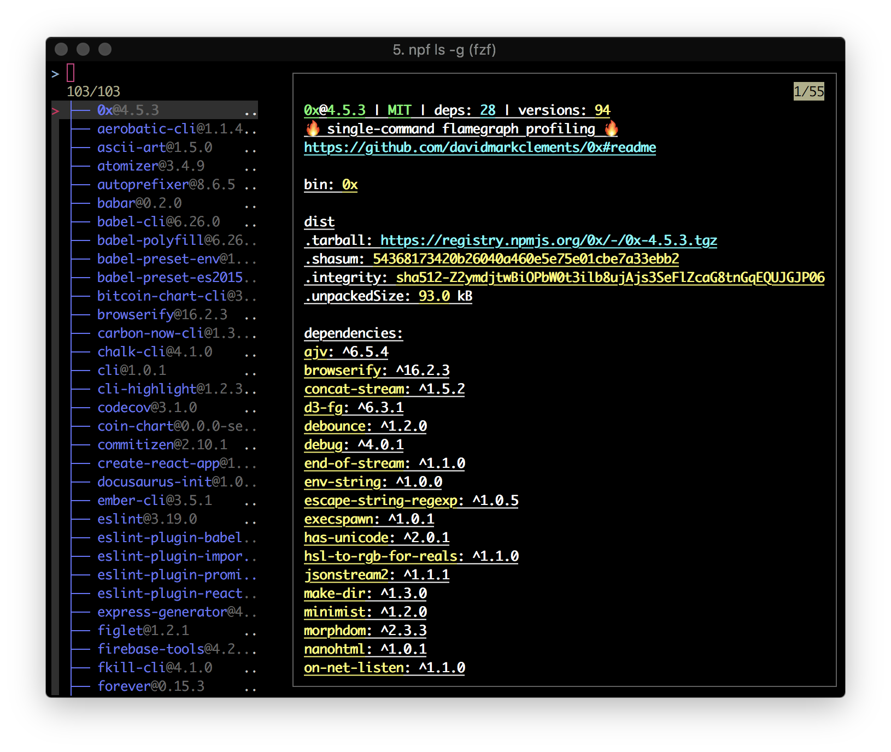Click the sha512 integrity string
This screenshot has width=891, height=752.
point(611,278)
